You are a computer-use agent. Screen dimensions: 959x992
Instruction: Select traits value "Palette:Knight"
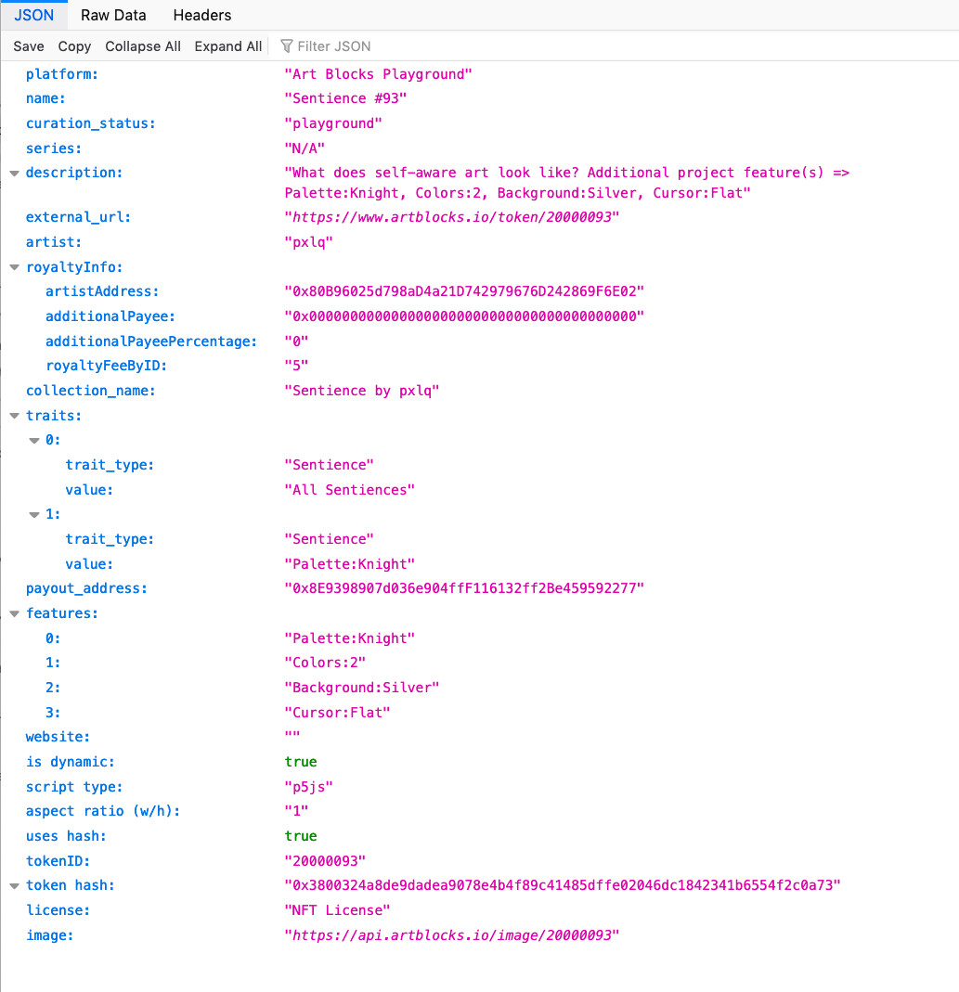pos(349,563)
